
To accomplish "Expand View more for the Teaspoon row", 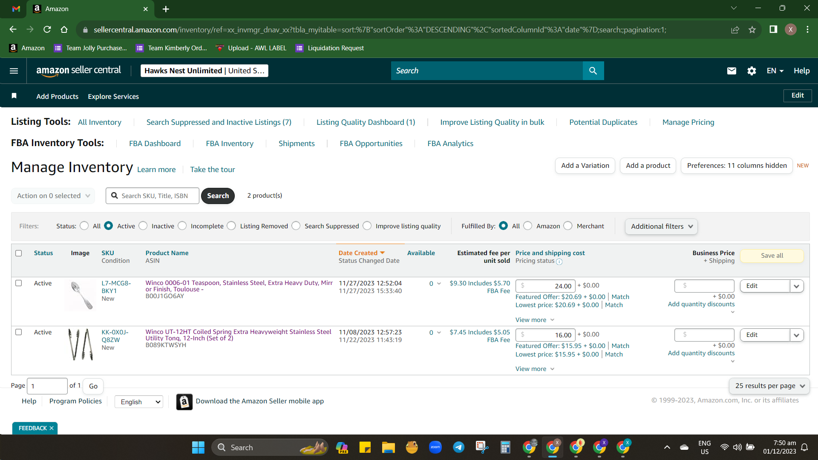I will point(535,320).
